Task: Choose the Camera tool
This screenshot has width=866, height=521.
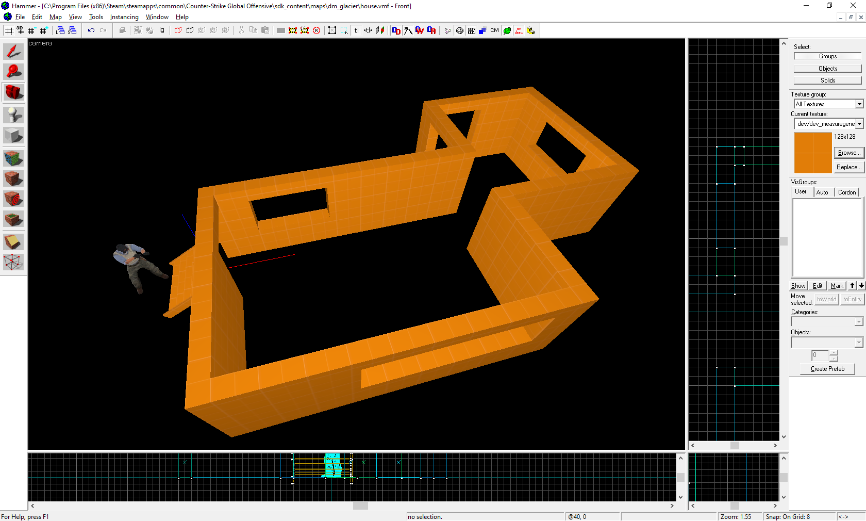Action: 13,92
